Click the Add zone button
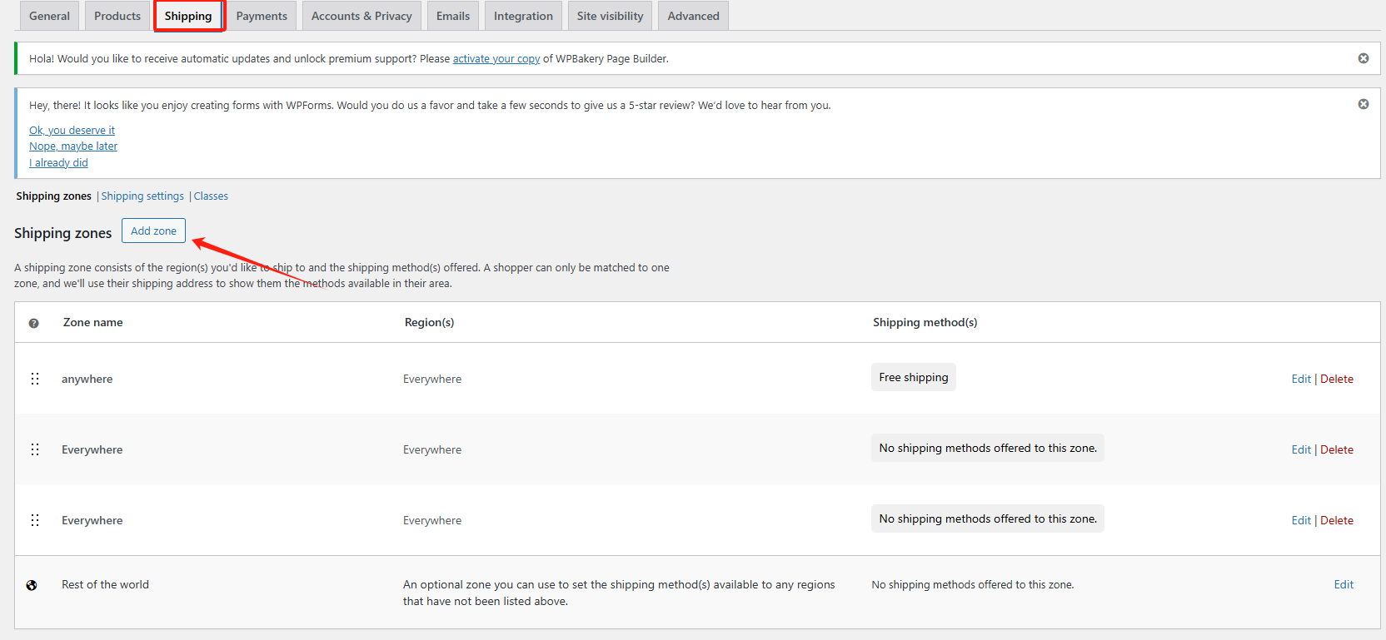Image resolution: width=1386 pixels, height=640 pixels. [153, 231]
